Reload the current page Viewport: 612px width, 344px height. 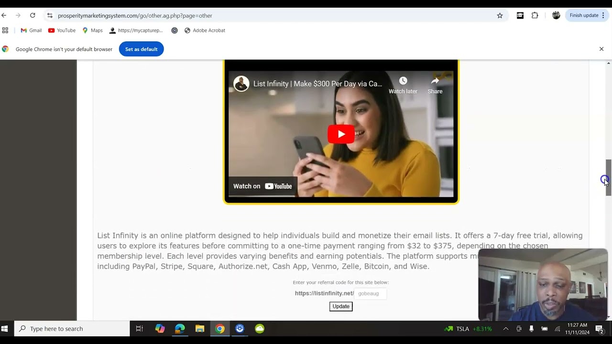coord(33,15)
